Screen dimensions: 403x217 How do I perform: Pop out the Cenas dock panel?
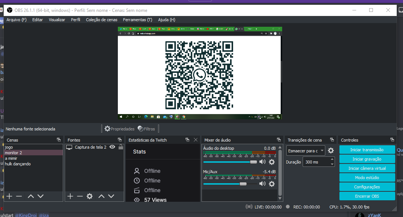tap(59, 140)
